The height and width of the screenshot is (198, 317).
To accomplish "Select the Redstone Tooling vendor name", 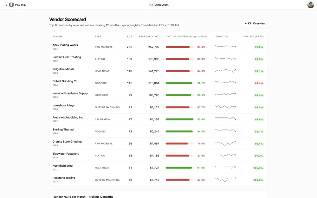I will 64,178.
